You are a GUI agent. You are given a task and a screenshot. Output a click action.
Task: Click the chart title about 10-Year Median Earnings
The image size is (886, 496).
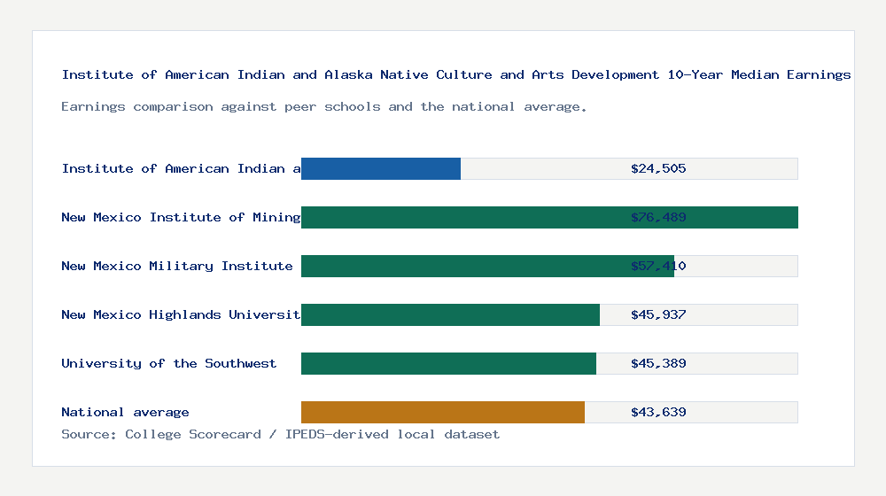coord(456,74)
